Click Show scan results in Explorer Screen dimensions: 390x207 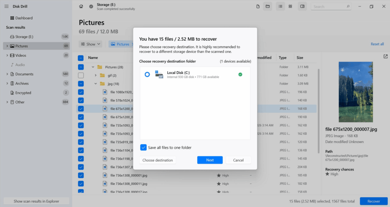(36, 201)
